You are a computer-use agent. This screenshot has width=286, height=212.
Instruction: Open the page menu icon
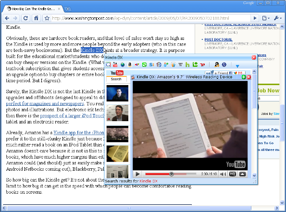click(266, 18)
